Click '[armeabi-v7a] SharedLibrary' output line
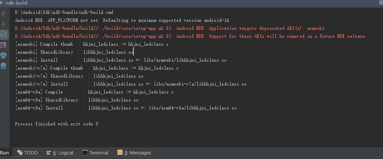This screenshot has width=383, height=159. pos(79,76)
